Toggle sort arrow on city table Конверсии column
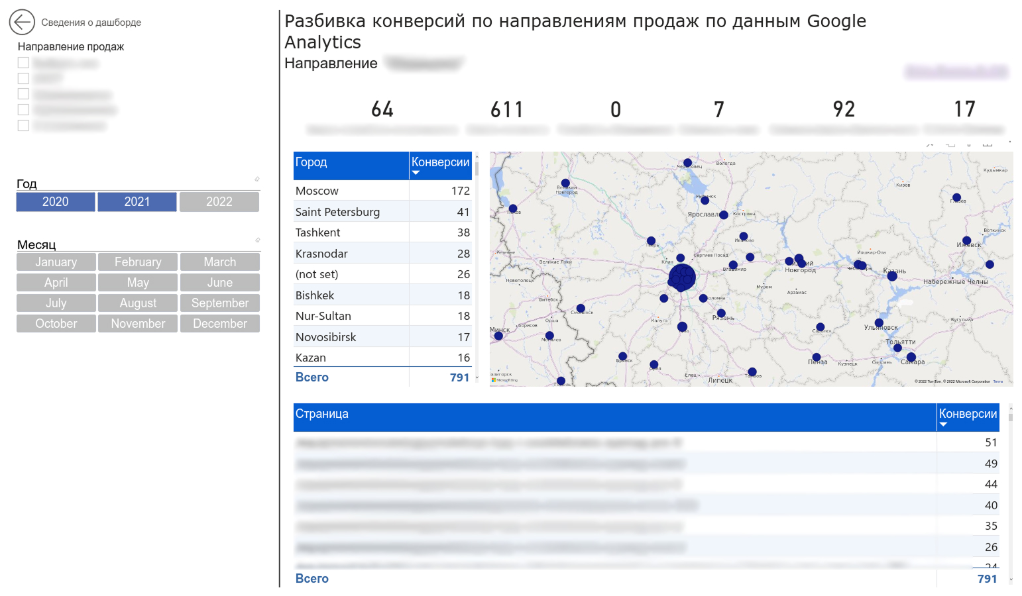 416,173
